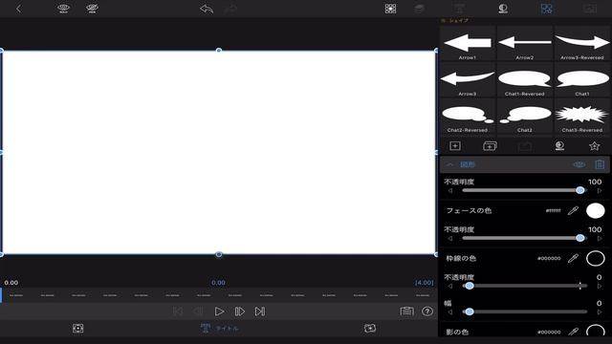Image resolution: width=612 pixels, height=344 pixels.
Task: Click the download/import icon below shapes
Action: [559, 146]
